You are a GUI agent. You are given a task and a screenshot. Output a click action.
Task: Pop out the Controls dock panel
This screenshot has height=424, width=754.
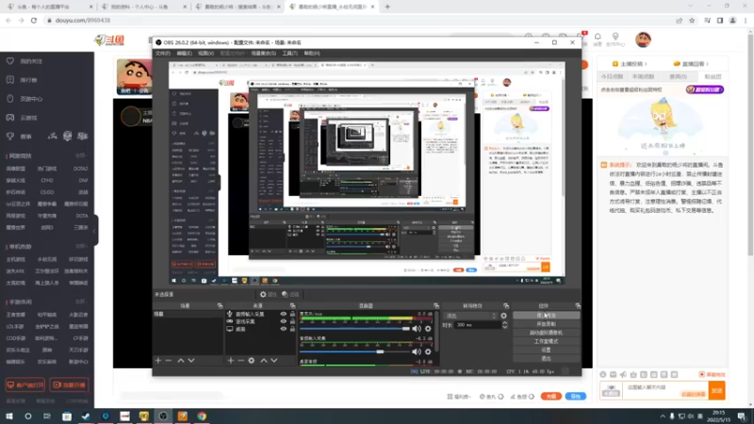coord(578,305)
